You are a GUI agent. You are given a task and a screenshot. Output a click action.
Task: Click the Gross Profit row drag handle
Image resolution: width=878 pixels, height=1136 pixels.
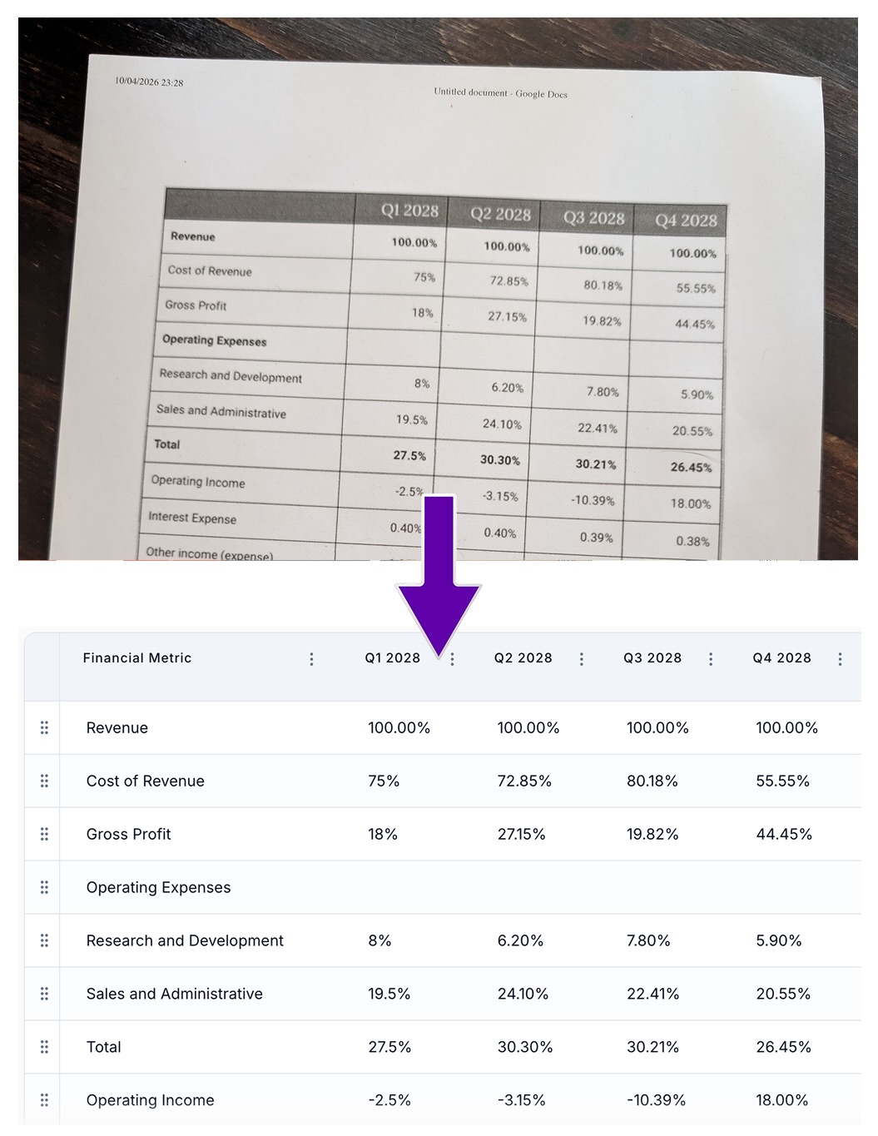pos(43,834)
